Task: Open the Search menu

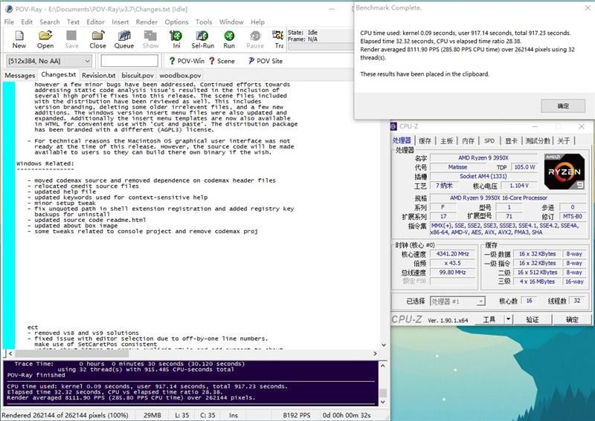Action: click(50, 22)
